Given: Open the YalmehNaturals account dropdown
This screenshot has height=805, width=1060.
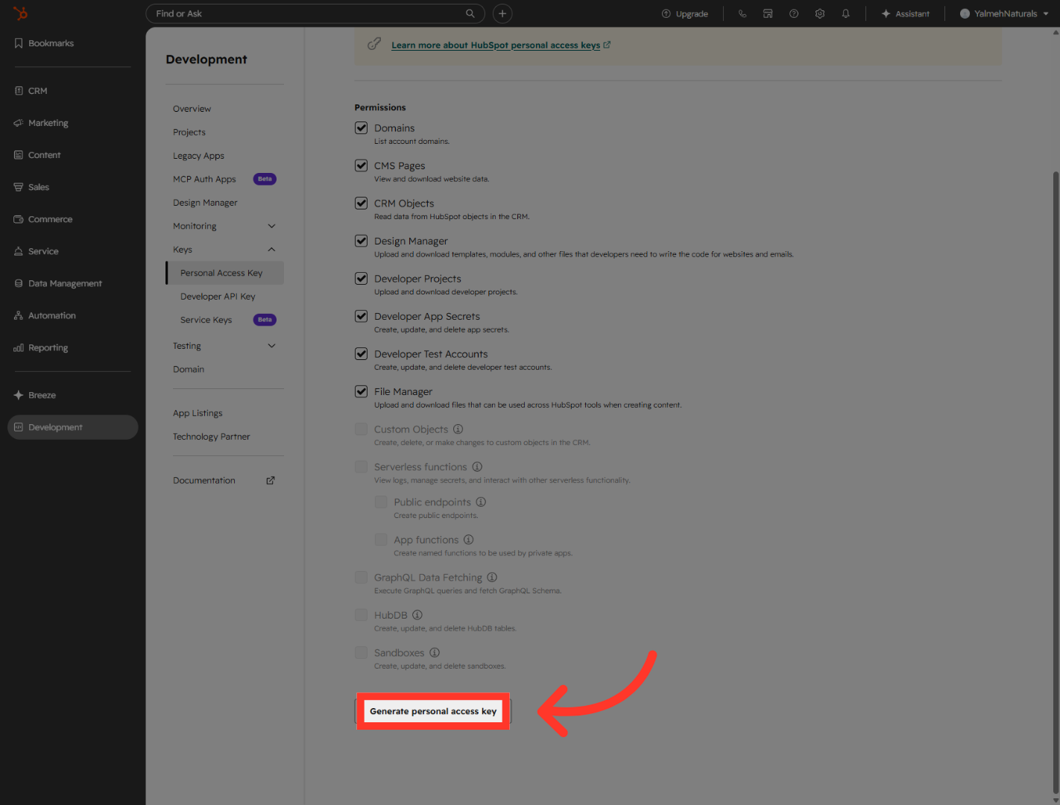Looking at the screenshot, I should 1004,13.
